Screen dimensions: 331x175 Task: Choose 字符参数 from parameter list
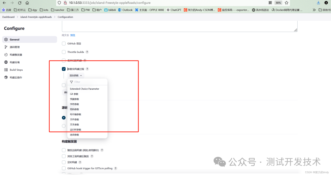pos(87,104)
